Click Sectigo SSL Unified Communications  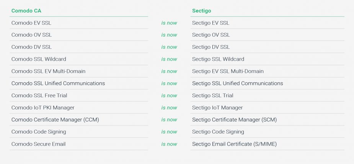[238, 84]
